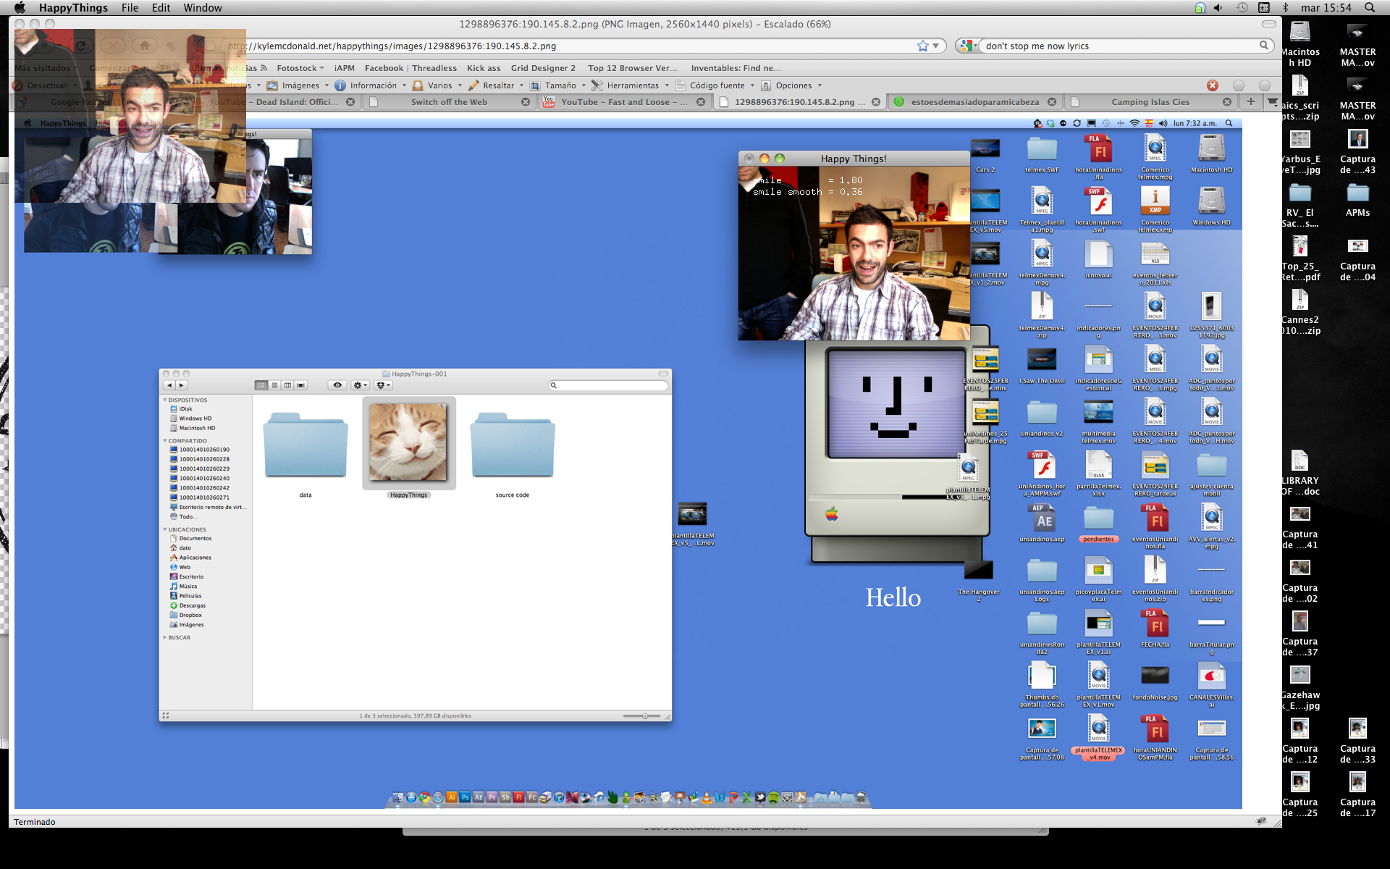Click the volume icon in menu bar
The width and height of the screenshot is (1390, 869).
click(1218, 7)
